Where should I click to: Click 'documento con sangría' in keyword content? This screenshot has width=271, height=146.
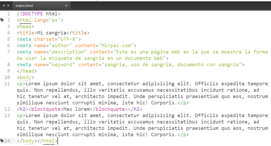point(208,65)
